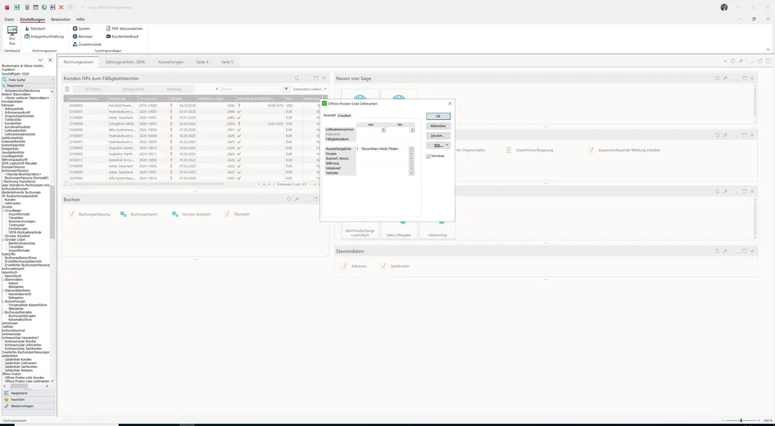Image resolution: width=775 pixels, height=426 pixels.
Task: Open Zusatzmodule in the ribbon
Action: [87, 44]
